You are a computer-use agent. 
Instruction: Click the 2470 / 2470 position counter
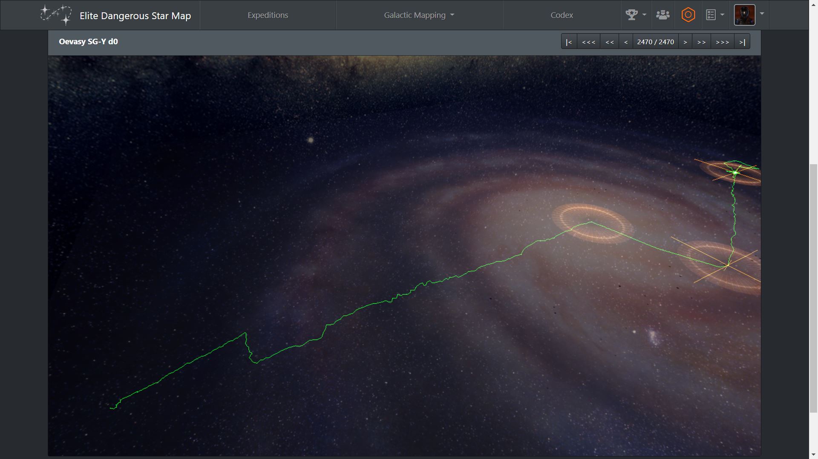click(655, 42)
